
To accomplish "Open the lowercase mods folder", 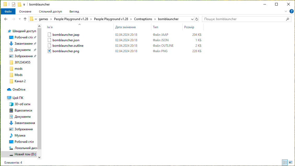I will pyautogui.click(x=19, y=69).
